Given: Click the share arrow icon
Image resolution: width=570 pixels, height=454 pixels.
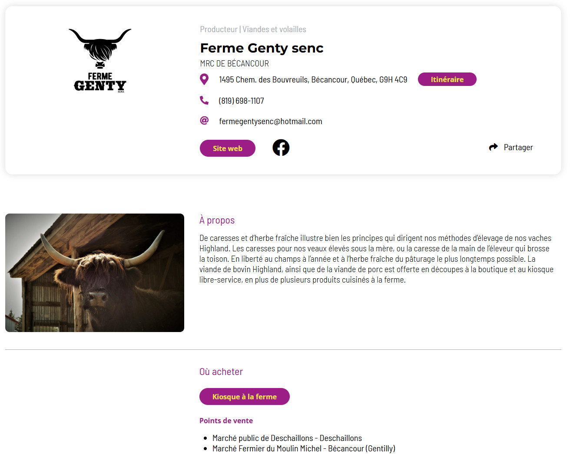Looking at the screenshot, I should [493, 147].
